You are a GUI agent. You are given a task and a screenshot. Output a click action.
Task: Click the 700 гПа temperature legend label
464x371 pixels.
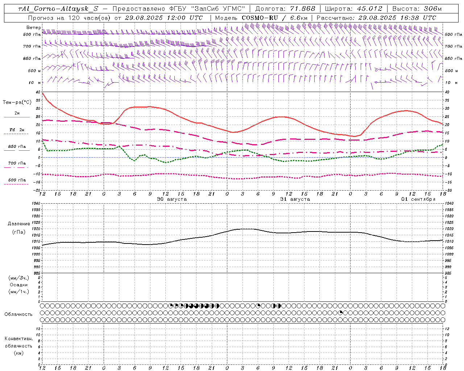[17, 163]
